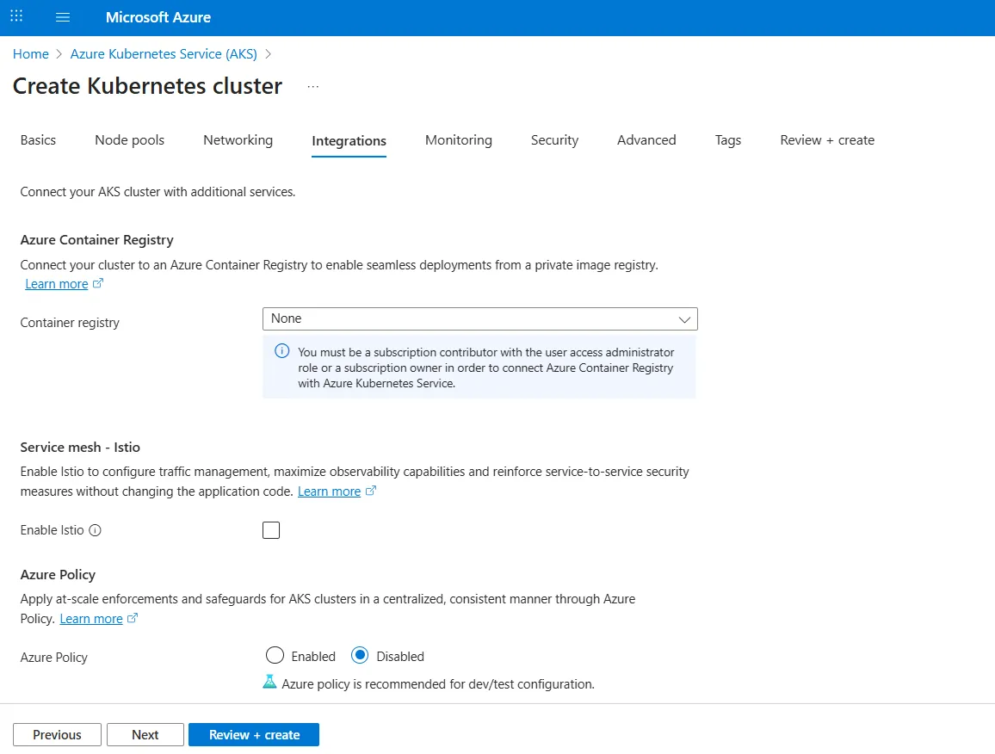
Task: Select the Integrations tab
Action: click(349, 141)
